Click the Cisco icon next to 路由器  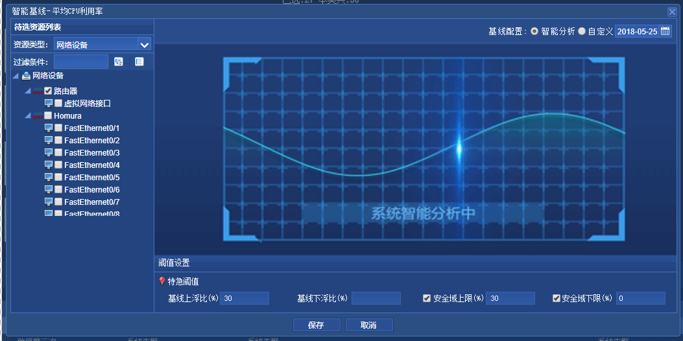pos(38,91)
